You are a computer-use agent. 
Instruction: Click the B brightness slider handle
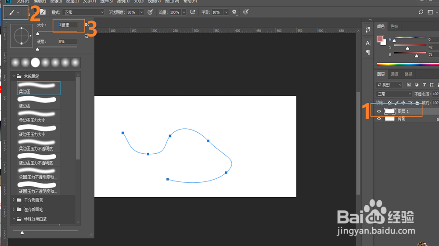[x=417, y=56]
